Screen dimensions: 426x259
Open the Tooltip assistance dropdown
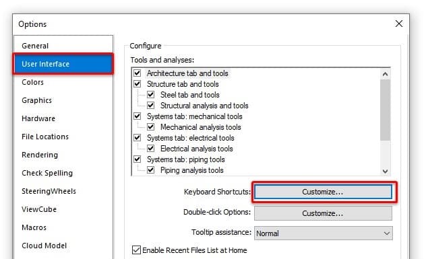[324, 233]
